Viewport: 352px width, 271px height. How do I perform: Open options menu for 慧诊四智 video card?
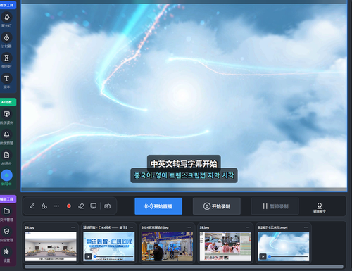click(x=131, y=227)
